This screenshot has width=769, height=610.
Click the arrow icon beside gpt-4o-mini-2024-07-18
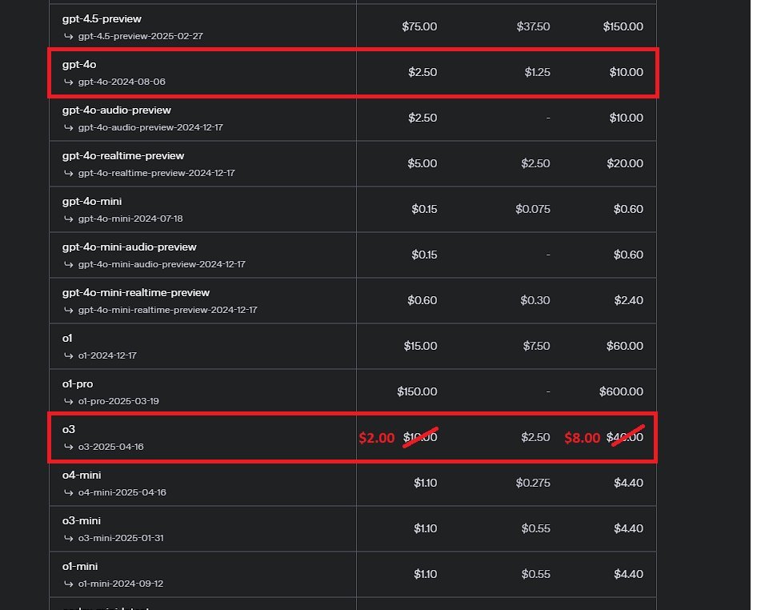point(69,219)
